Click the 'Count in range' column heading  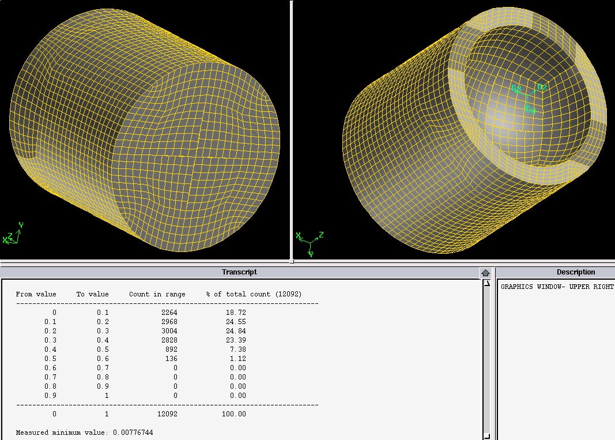[157, 294]
